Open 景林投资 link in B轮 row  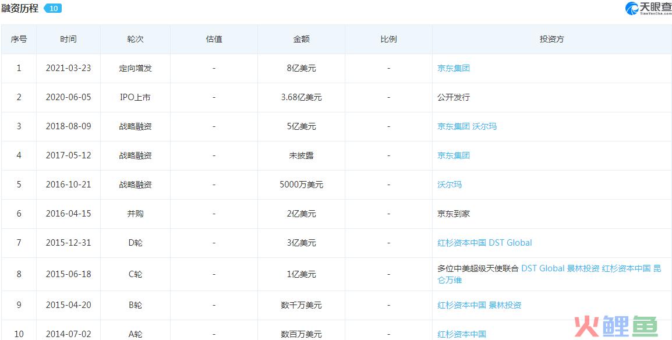505,305
